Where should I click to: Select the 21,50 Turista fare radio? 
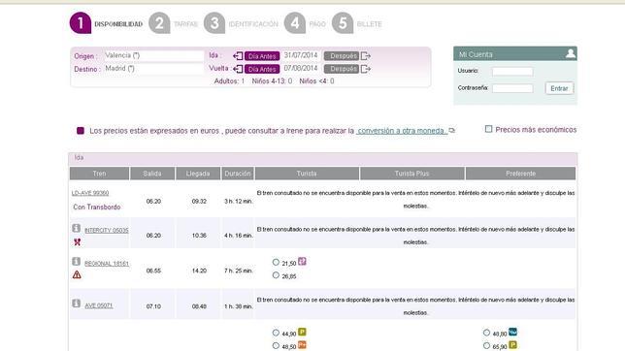click(276, 262)
